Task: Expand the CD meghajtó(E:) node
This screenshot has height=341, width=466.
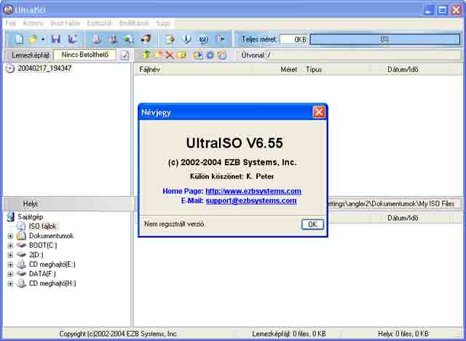Action: click(x=10, y=264)
